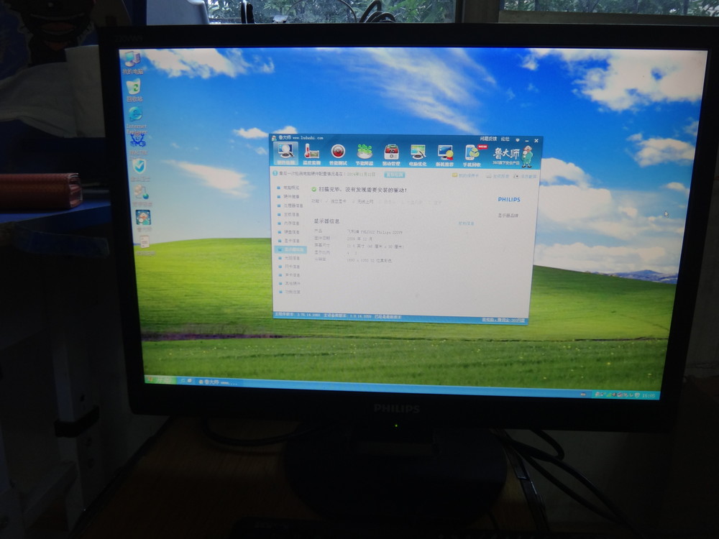Select 显示器信息 in the sidebar
719x539 pixels.
291,249
